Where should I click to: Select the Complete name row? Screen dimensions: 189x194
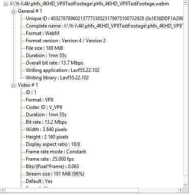(104, 26)
